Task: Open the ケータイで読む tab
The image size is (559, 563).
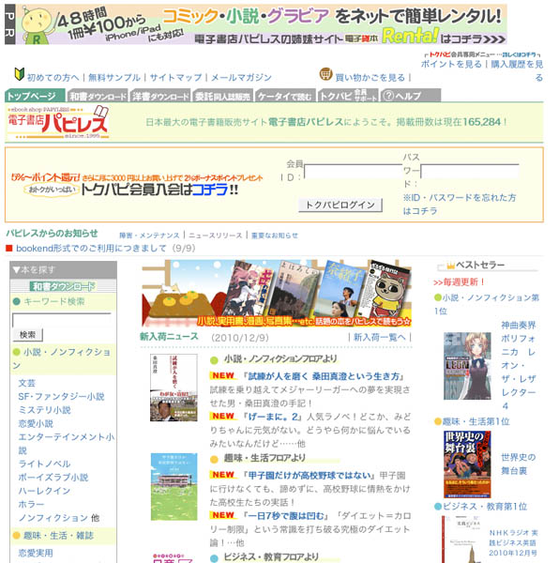Action: pyautogui.click(x=285, y=96)
